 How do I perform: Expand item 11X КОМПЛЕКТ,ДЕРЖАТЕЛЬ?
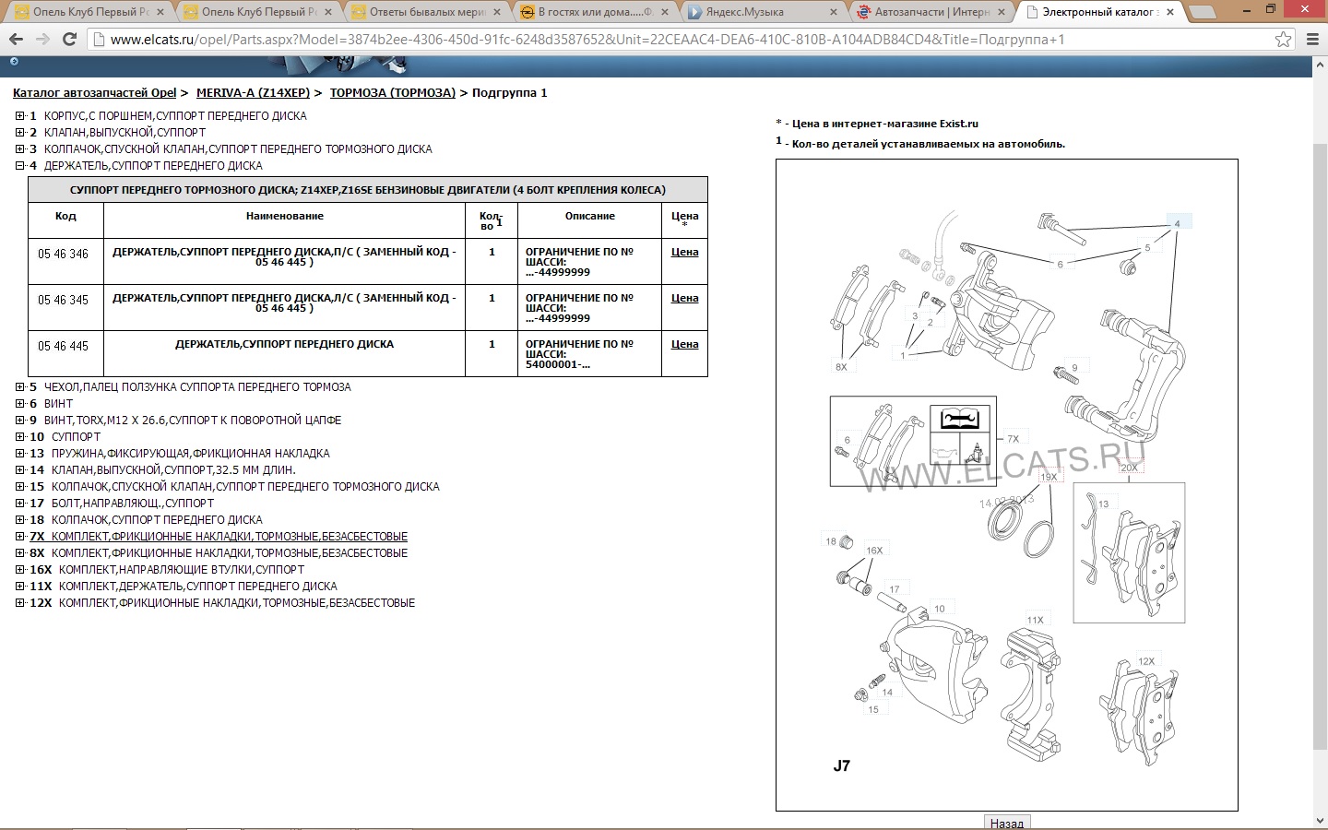(x=20, y=587)
